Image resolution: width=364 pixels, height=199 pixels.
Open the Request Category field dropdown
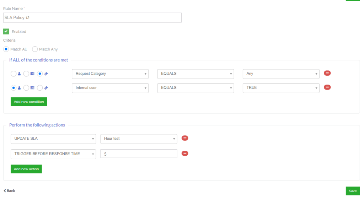coord(110,74)
